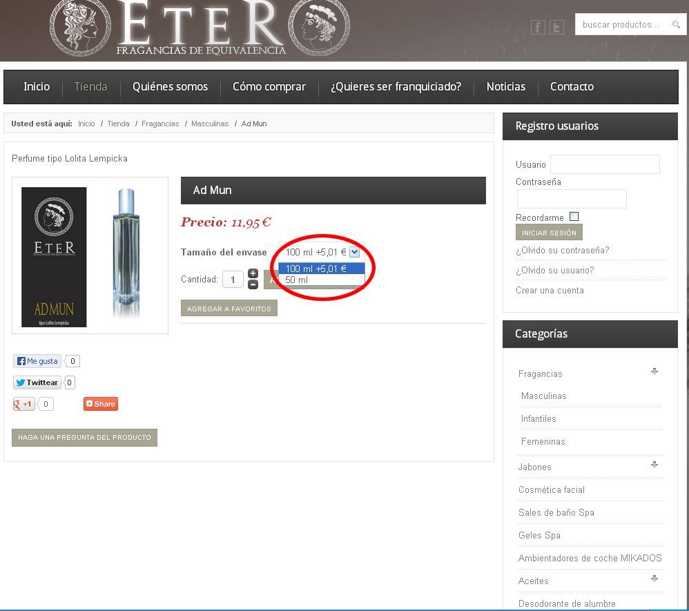
Task: Open the Tamaño del envase dropdown arrow
Action: point(355,252)
